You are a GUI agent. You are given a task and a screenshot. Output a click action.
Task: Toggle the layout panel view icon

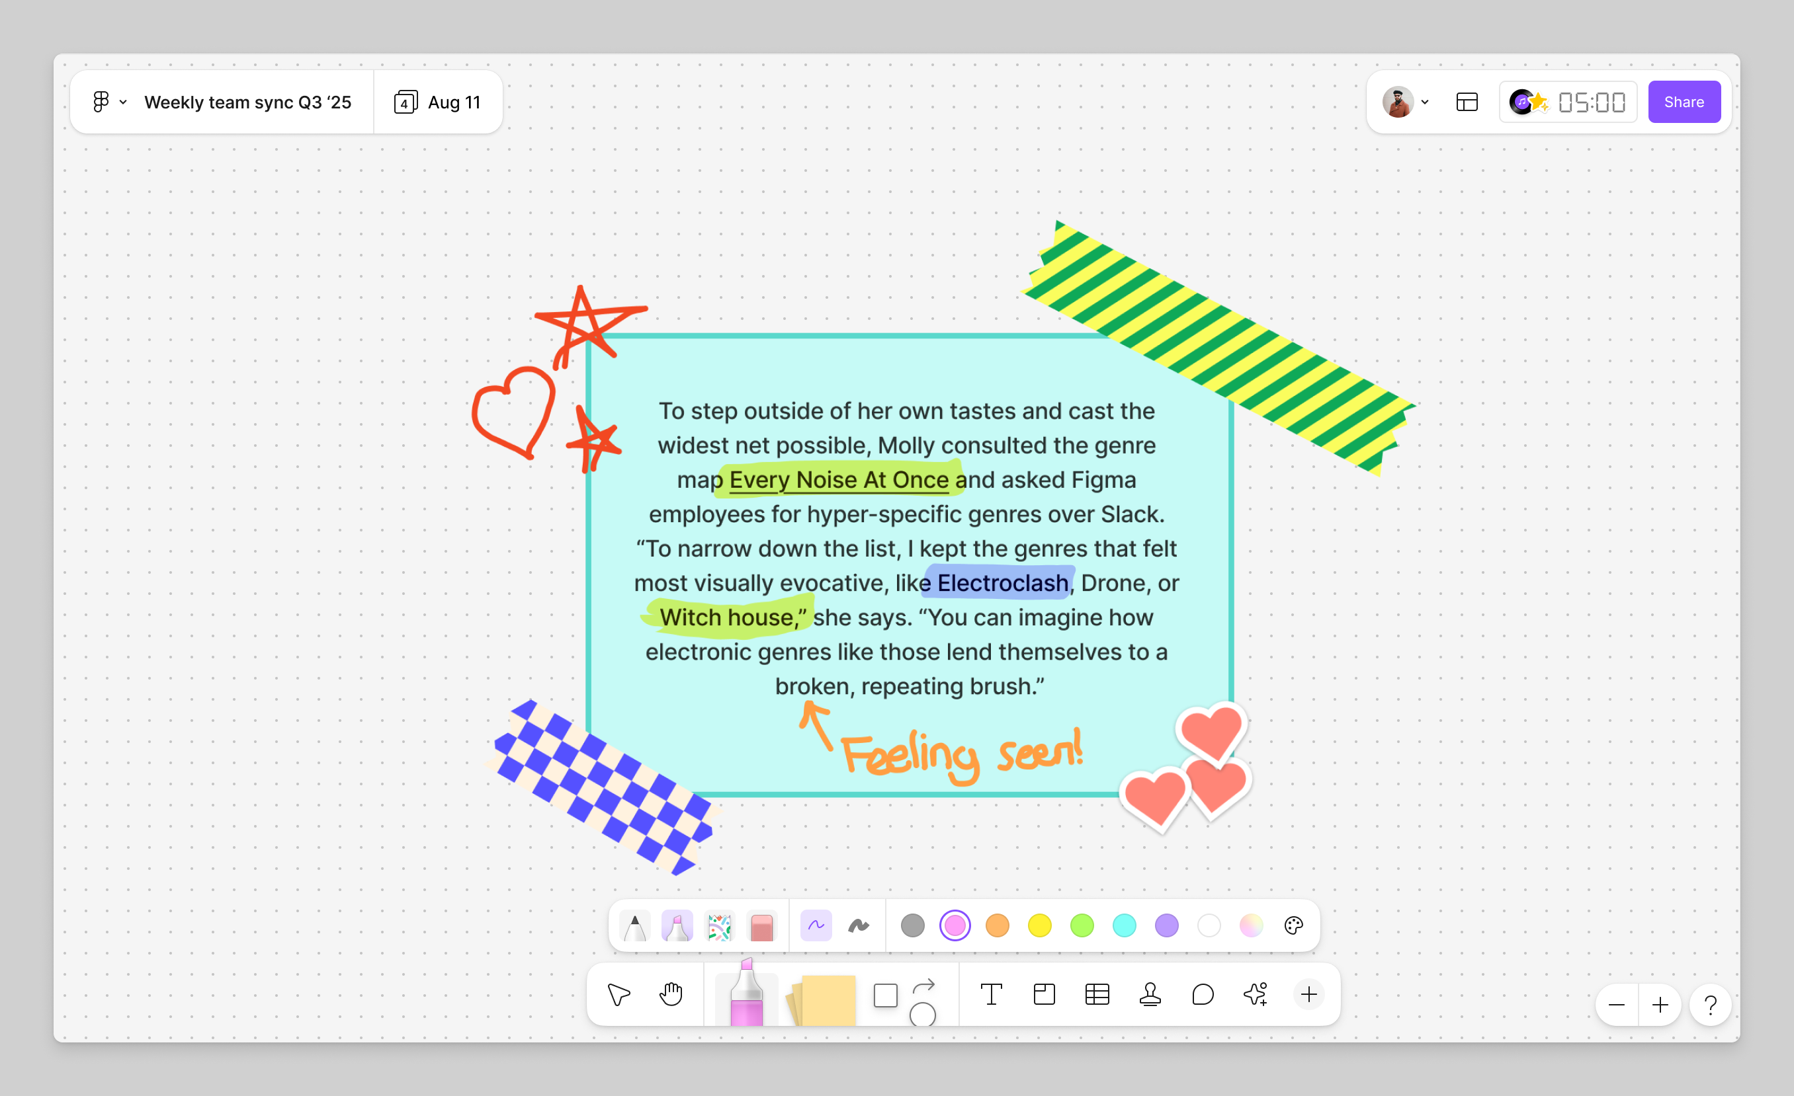pyautogui.click(x=1467, y=102)
